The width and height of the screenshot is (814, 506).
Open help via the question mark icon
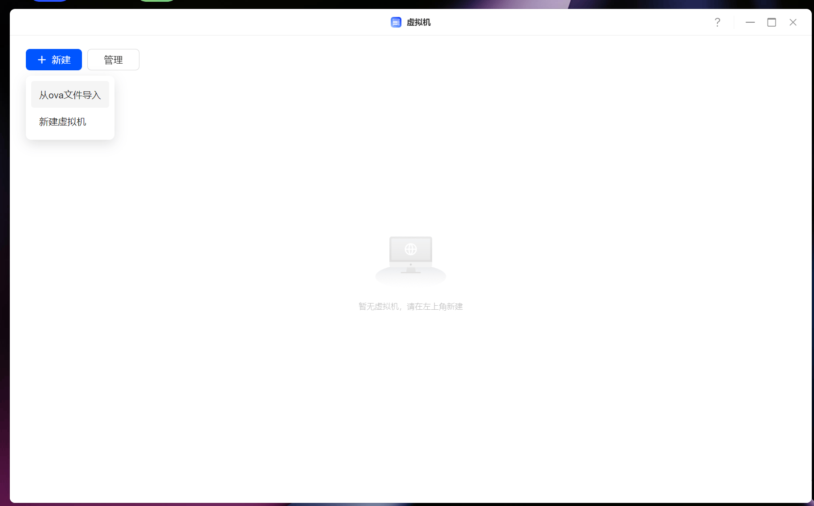pyautogui.click(x=717, y=22)
